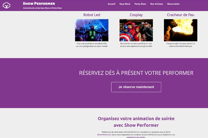Follow the purple Show Performer text link

104,135
